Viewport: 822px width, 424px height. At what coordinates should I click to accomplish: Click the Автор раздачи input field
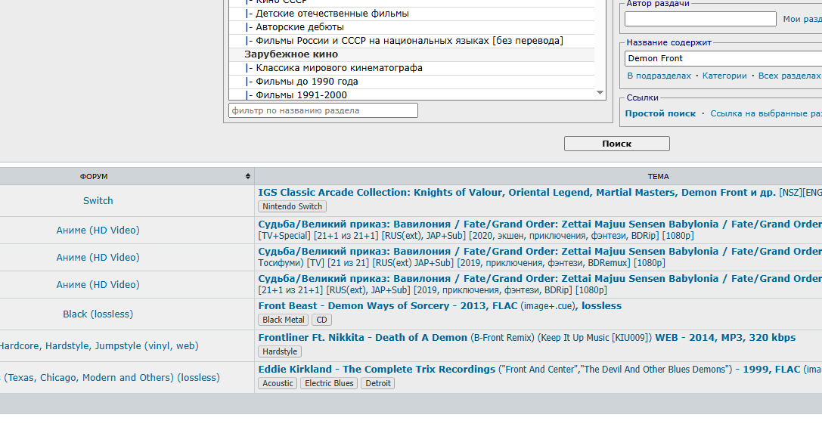700,19
